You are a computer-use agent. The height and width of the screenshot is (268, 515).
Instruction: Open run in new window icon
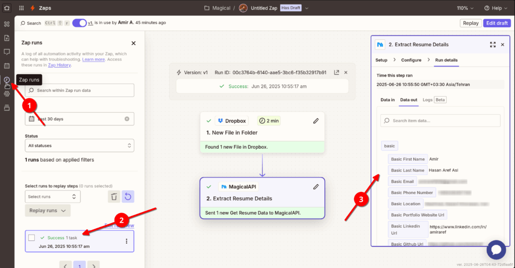[336, 73]
